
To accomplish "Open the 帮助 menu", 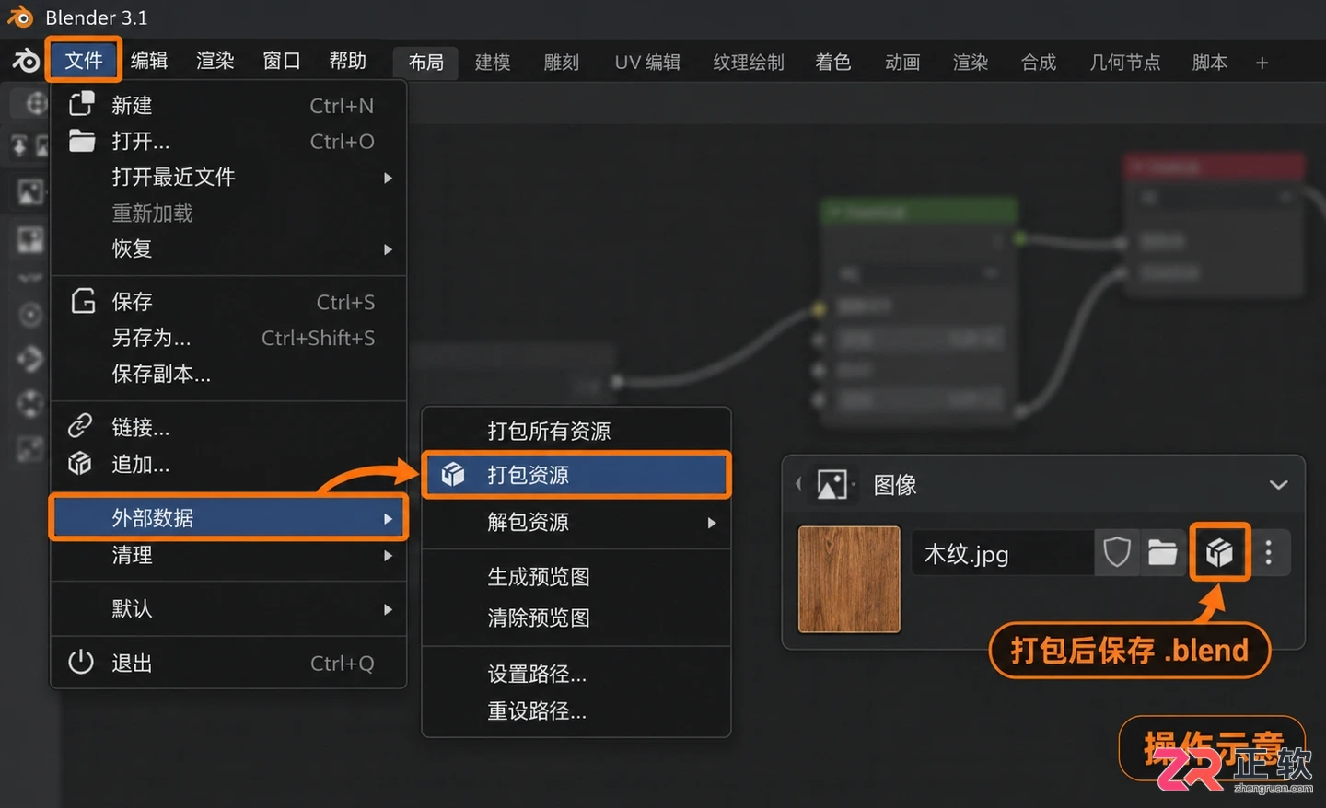I will click(347, 61).
